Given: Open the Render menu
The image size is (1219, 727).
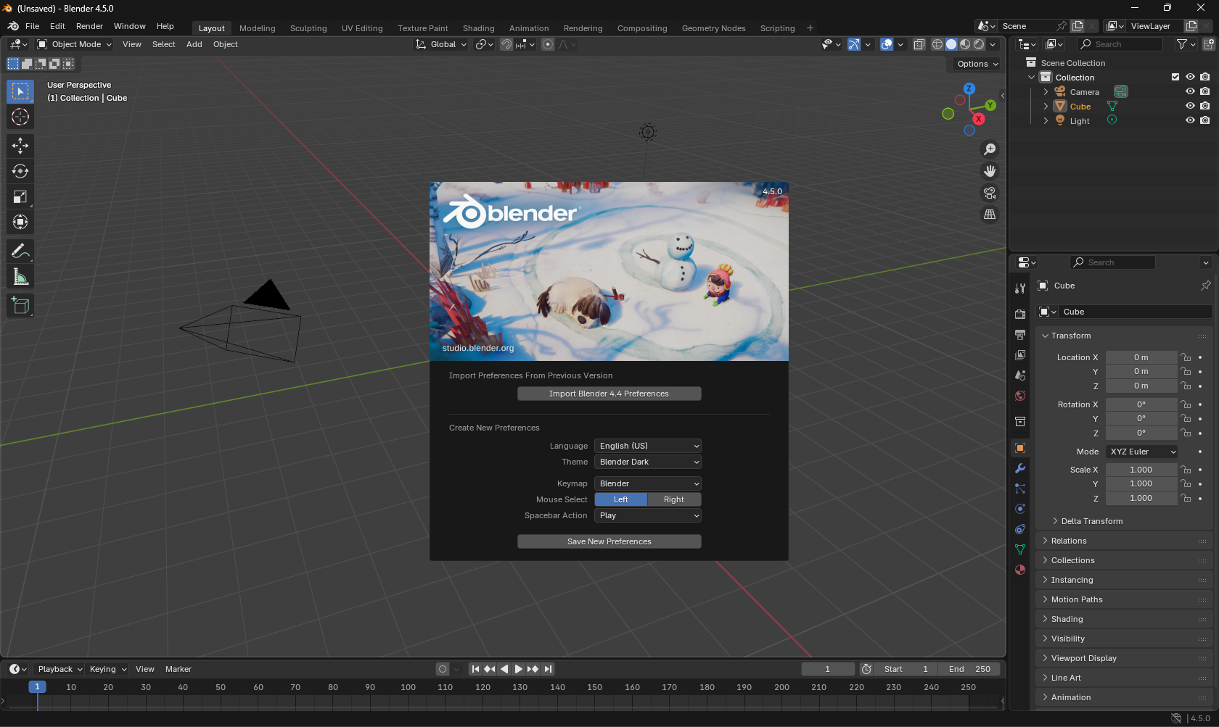Looking at the screenshot, I should [x=89, y=25].
